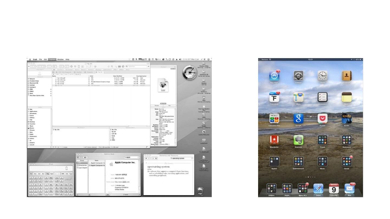Image resolution: width=390 pixels, height=219 pixels.
Task: Open http://www.apple.com home page link
Action: click(122, 182)
